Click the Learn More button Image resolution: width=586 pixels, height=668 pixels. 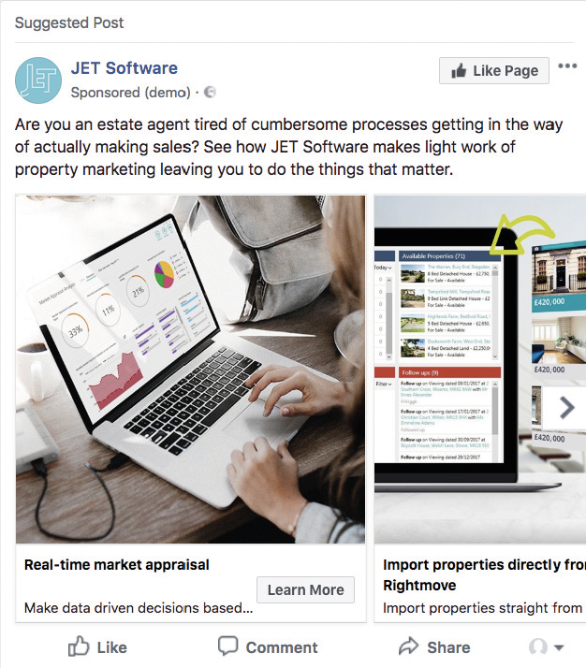pos(305,589)
